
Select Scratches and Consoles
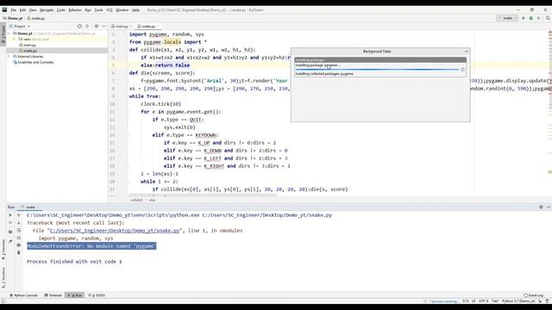pos(35,62)
